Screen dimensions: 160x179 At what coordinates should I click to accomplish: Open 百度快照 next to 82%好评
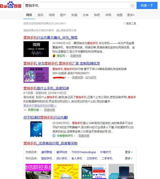77,78
